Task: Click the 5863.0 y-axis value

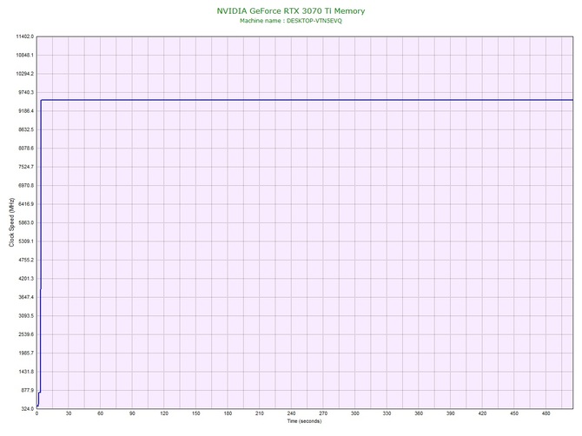Action: [26, 222]
